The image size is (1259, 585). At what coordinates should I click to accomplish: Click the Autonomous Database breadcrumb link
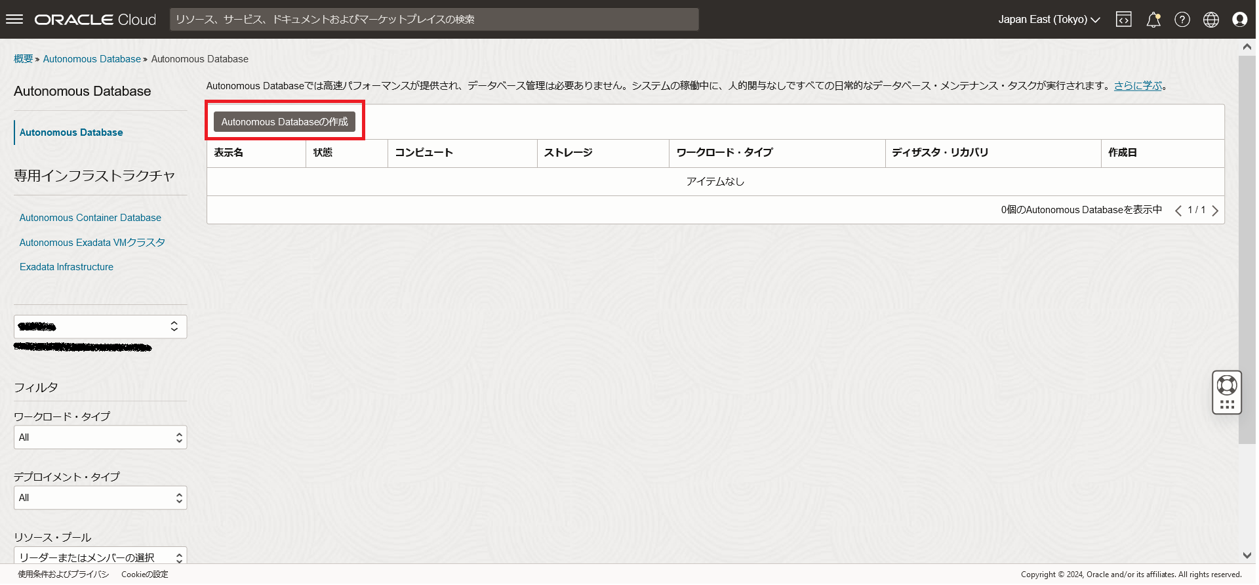click(92, 59)
